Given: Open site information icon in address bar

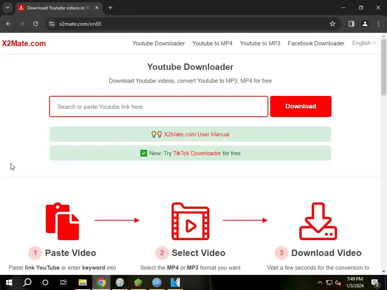Looking at the screenshot, I should tap(51, 24).
